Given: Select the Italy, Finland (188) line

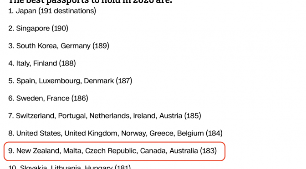Looking at the screenshot, I should [x=42, y=64].
